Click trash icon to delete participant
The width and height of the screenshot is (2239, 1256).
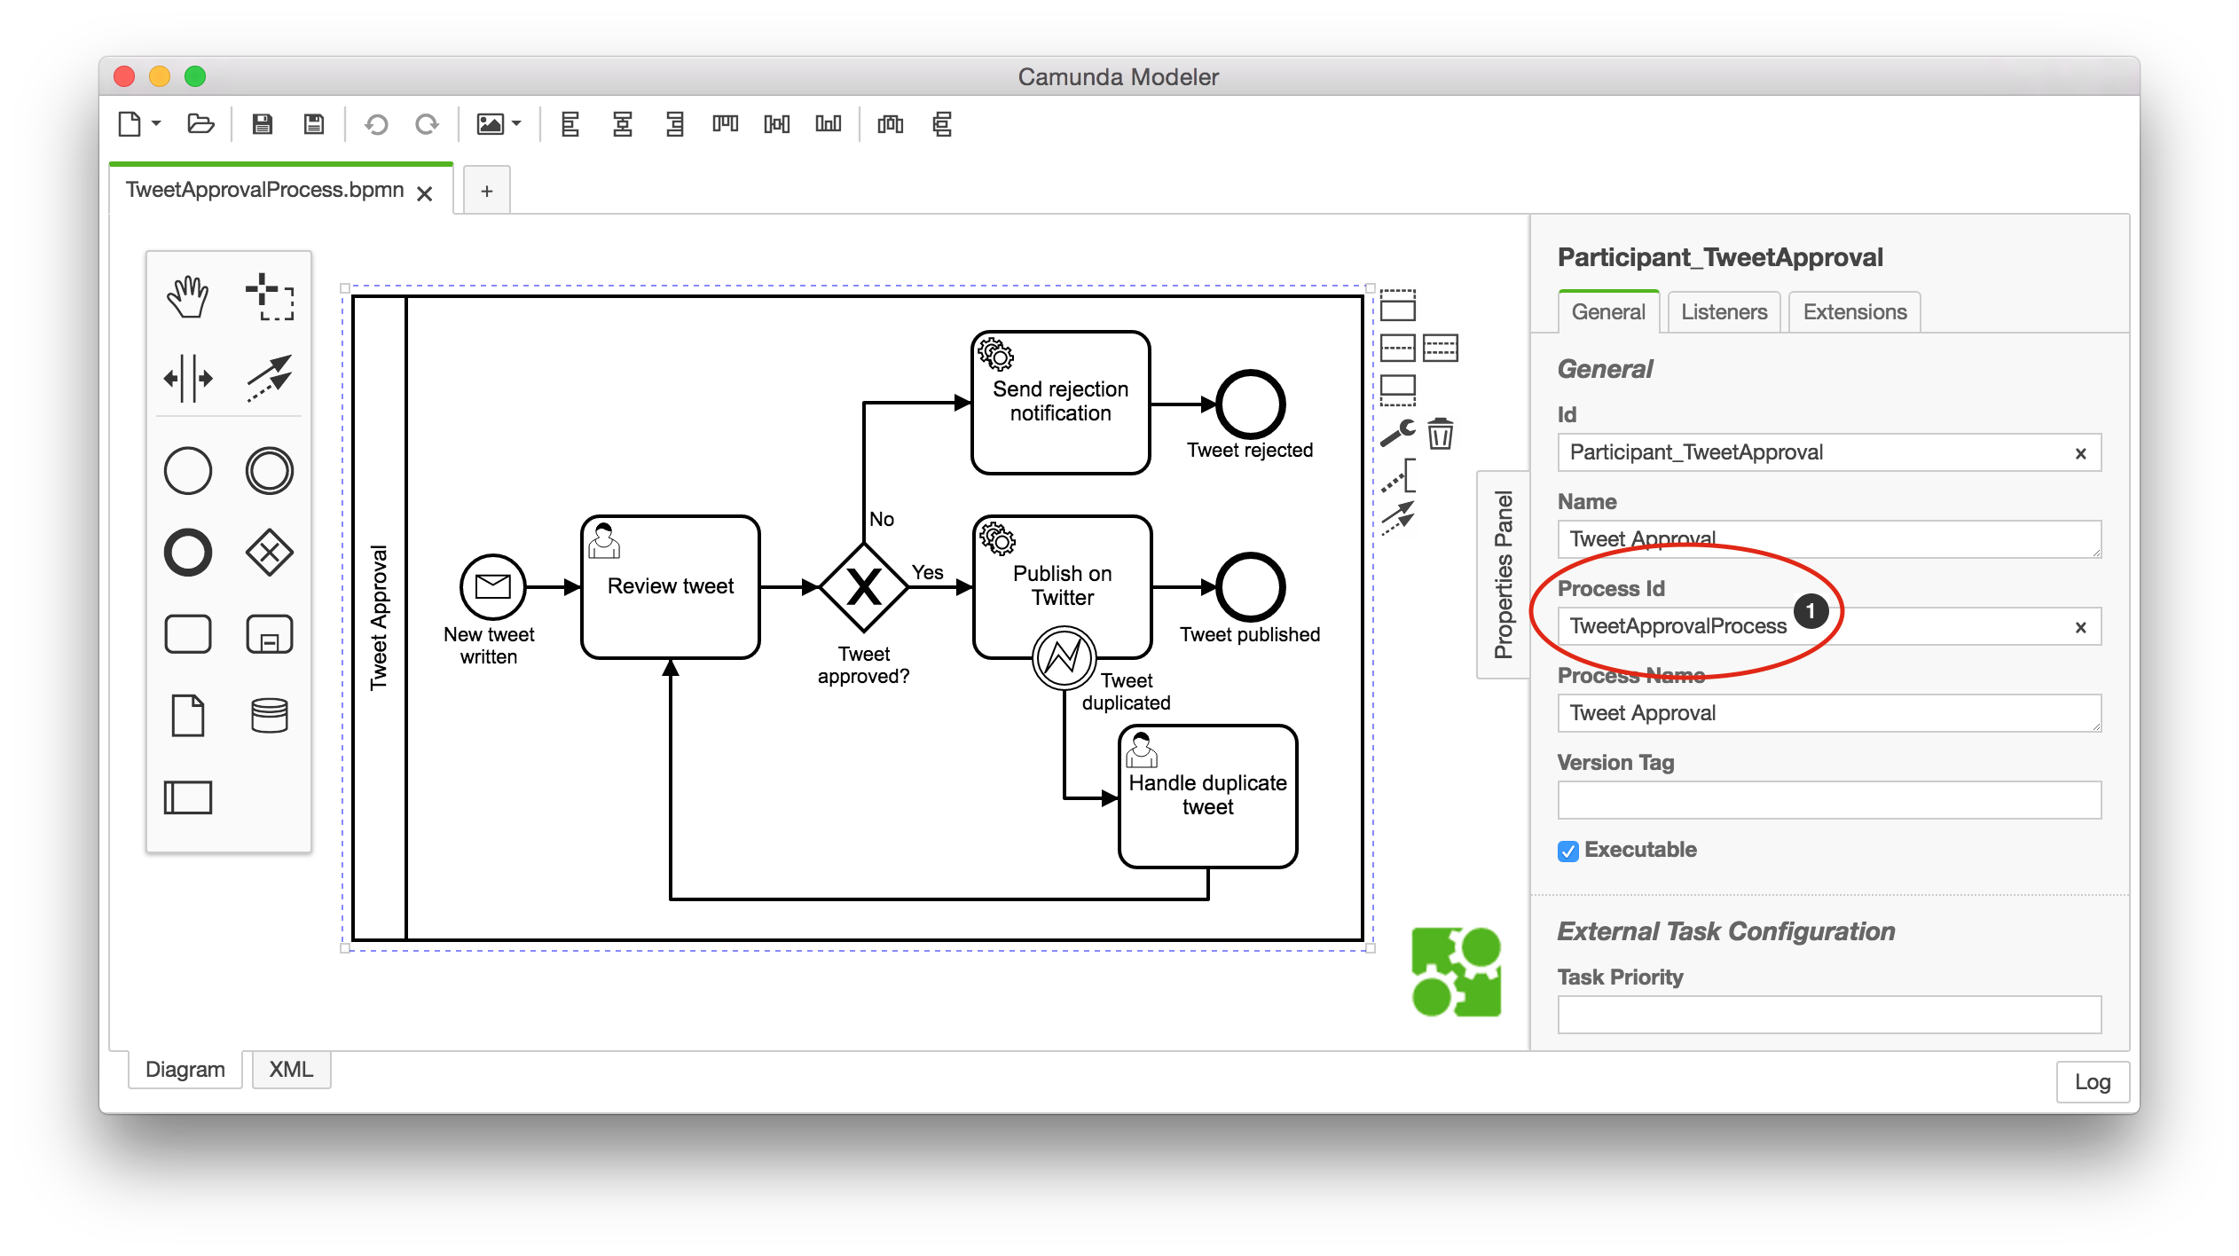pos(1440,435)
